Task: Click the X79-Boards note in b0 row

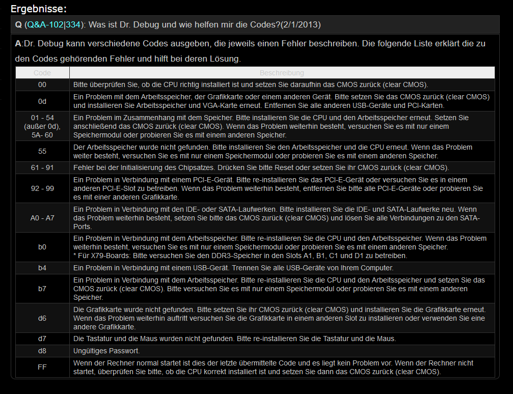Action: click(240, 256)
